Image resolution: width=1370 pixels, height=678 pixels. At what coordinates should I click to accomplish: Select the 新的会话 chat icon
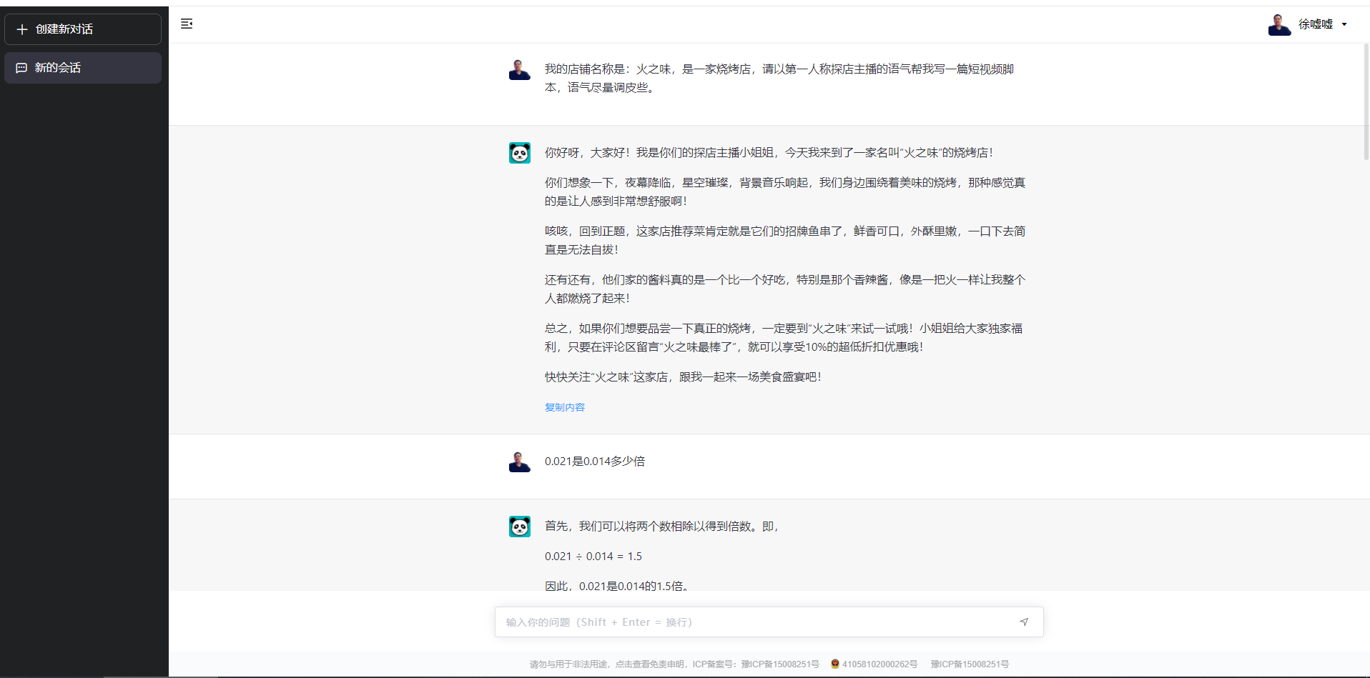pos(21,68)
